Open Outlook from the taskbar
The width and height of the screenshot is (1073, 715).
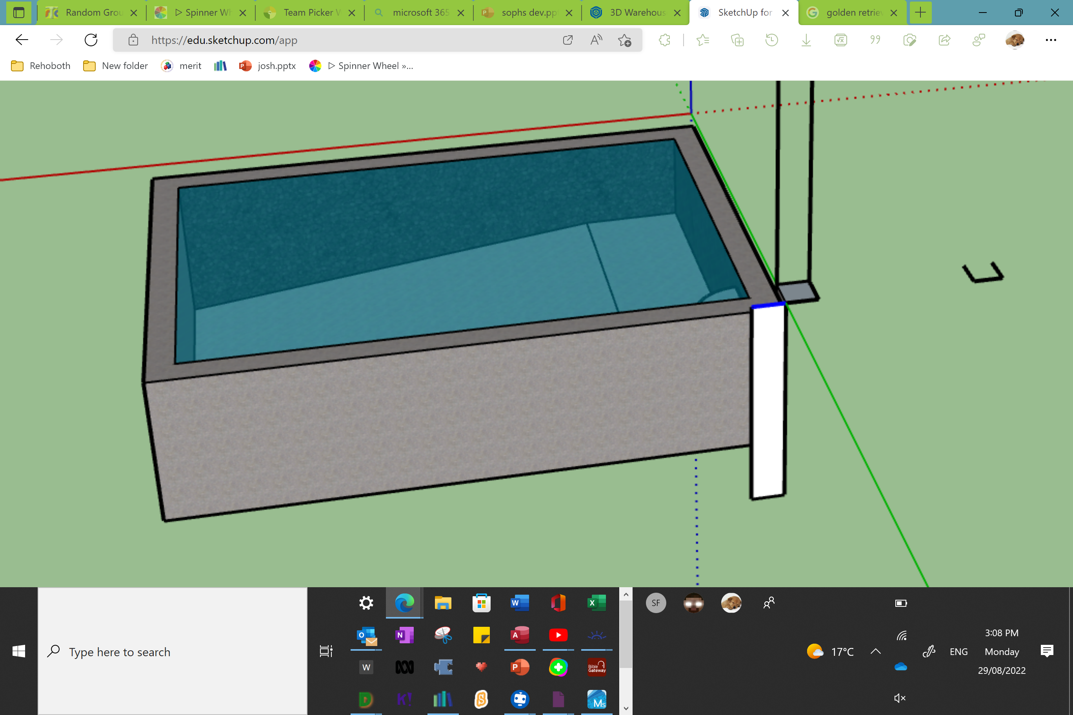(366, 635)
